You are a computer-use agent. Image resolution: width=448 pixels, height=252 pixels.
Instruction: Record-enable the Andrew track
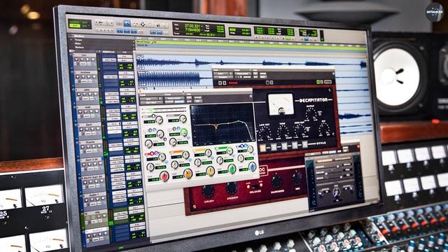click(78, 77)
